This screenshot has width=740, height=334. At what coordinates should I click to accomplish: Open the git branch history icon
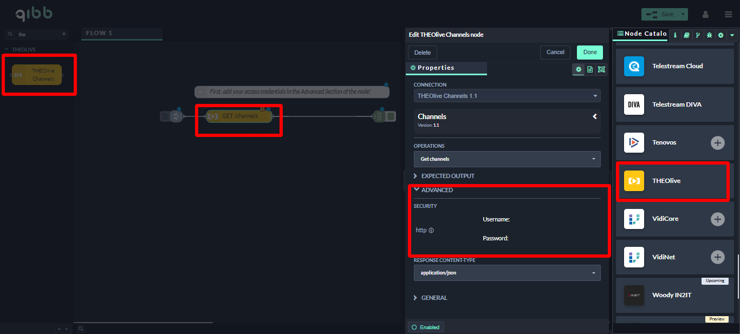[698, 35]
